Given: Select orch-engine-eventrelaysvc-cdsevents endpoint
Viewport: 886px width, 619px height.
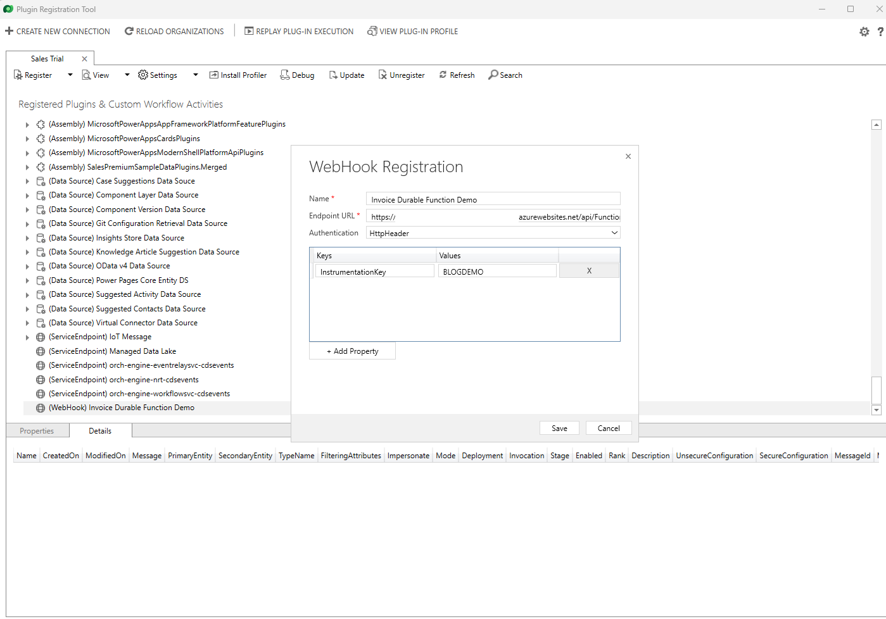Looking at the screenshot, I should tap(141, 365).
